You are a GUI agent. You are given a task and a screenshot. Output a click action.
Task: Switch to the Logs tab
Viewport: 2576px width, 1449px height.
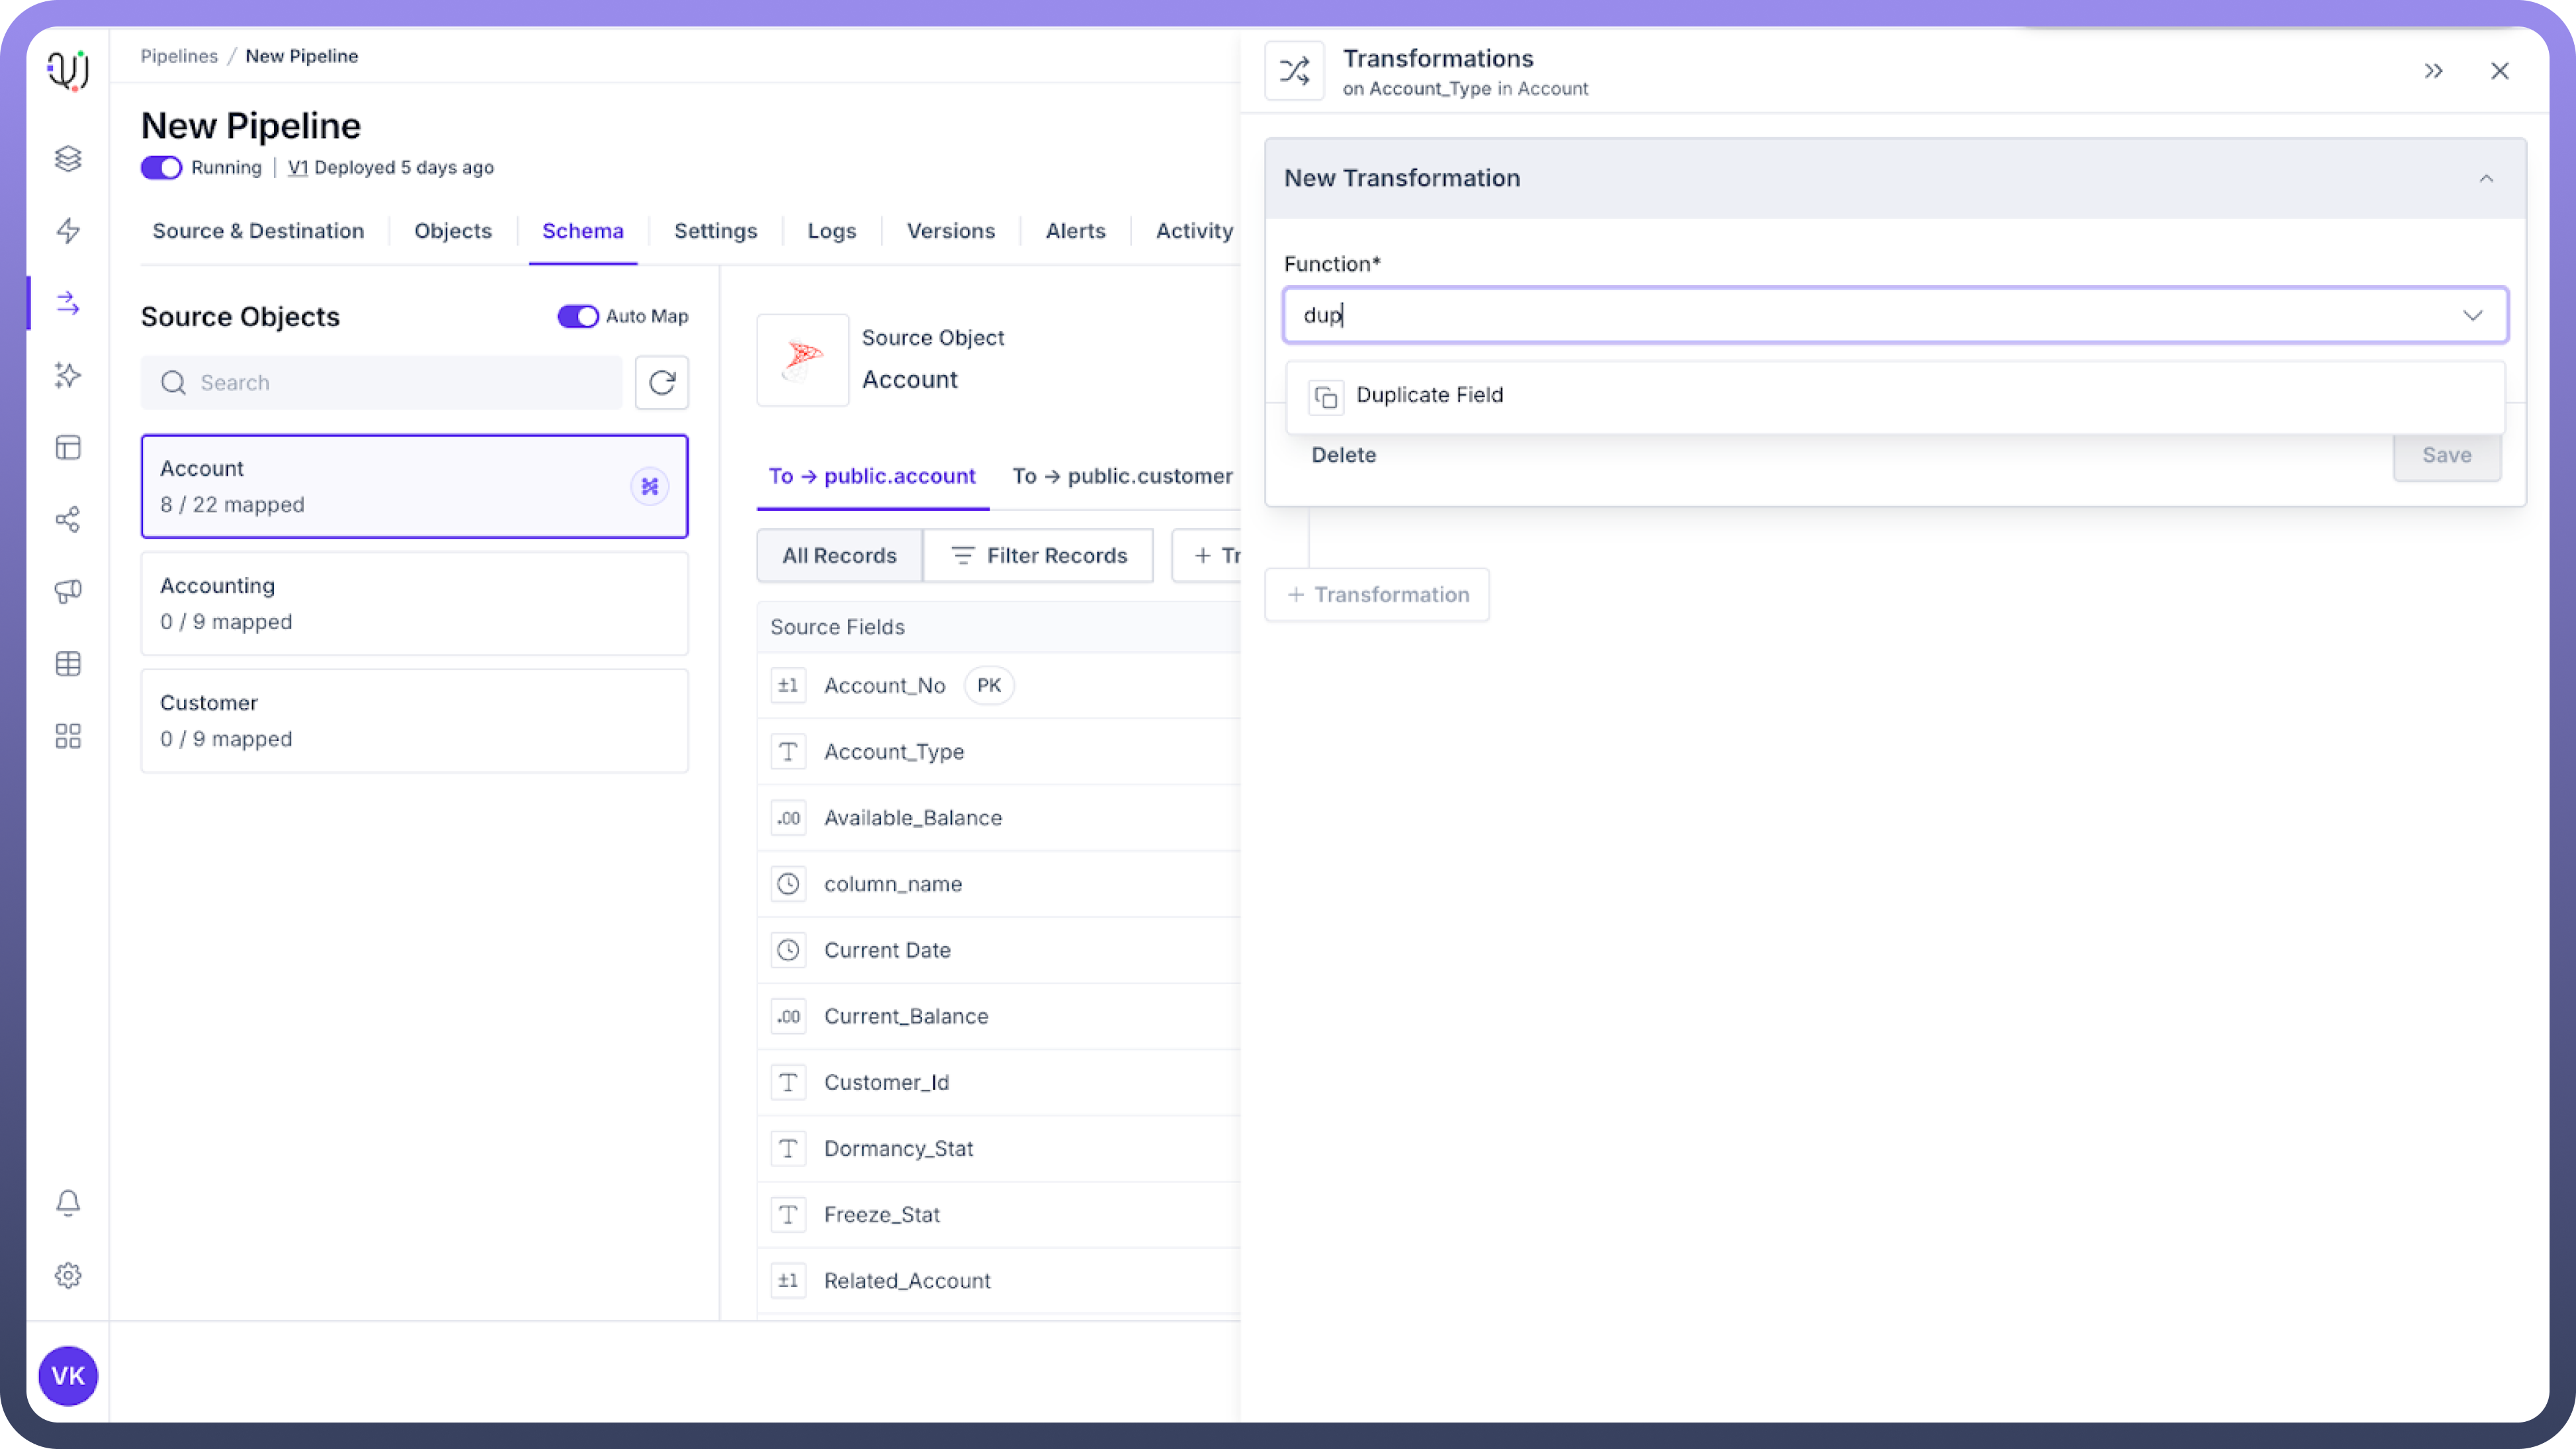pyautogui.click(x=831, y=231)
